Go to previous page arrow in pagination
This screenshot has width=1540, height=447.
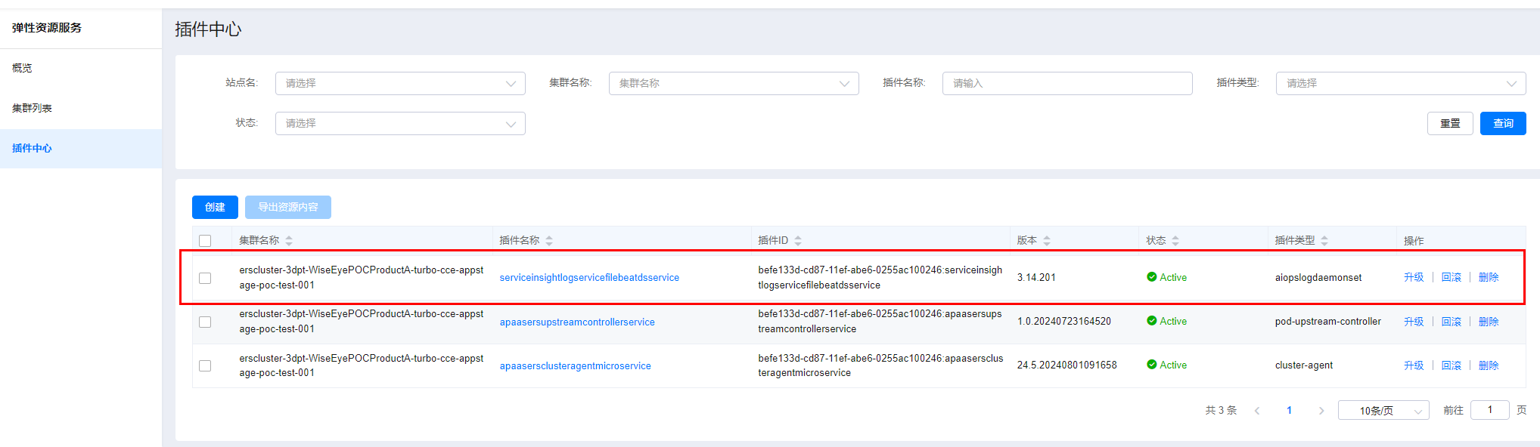tap(1257, 411)
